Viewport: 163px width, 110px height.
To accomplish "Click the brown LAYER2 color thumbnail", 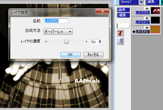I will coord(155,29).
